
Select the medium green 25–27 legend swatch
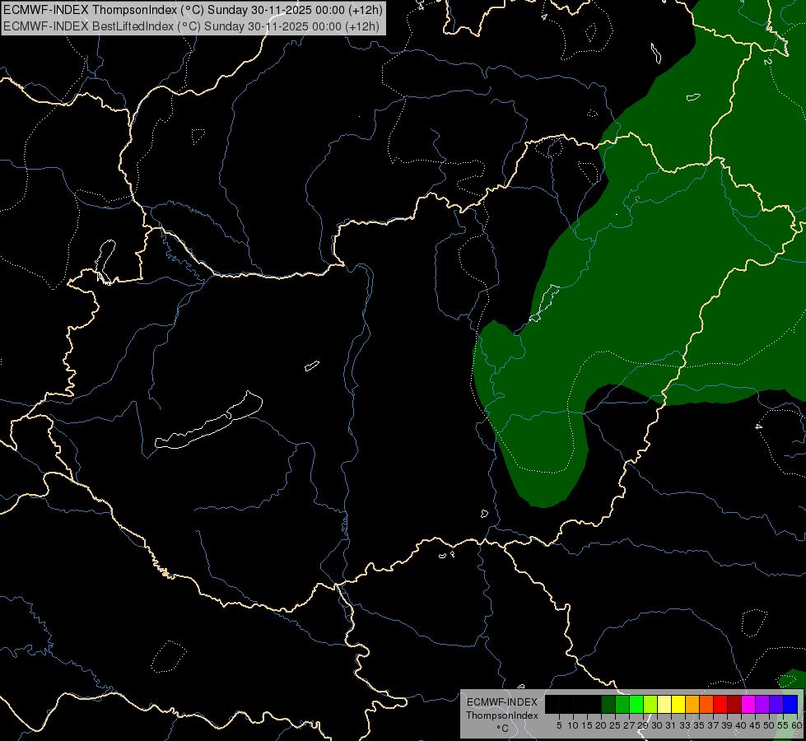click(622, 704)
